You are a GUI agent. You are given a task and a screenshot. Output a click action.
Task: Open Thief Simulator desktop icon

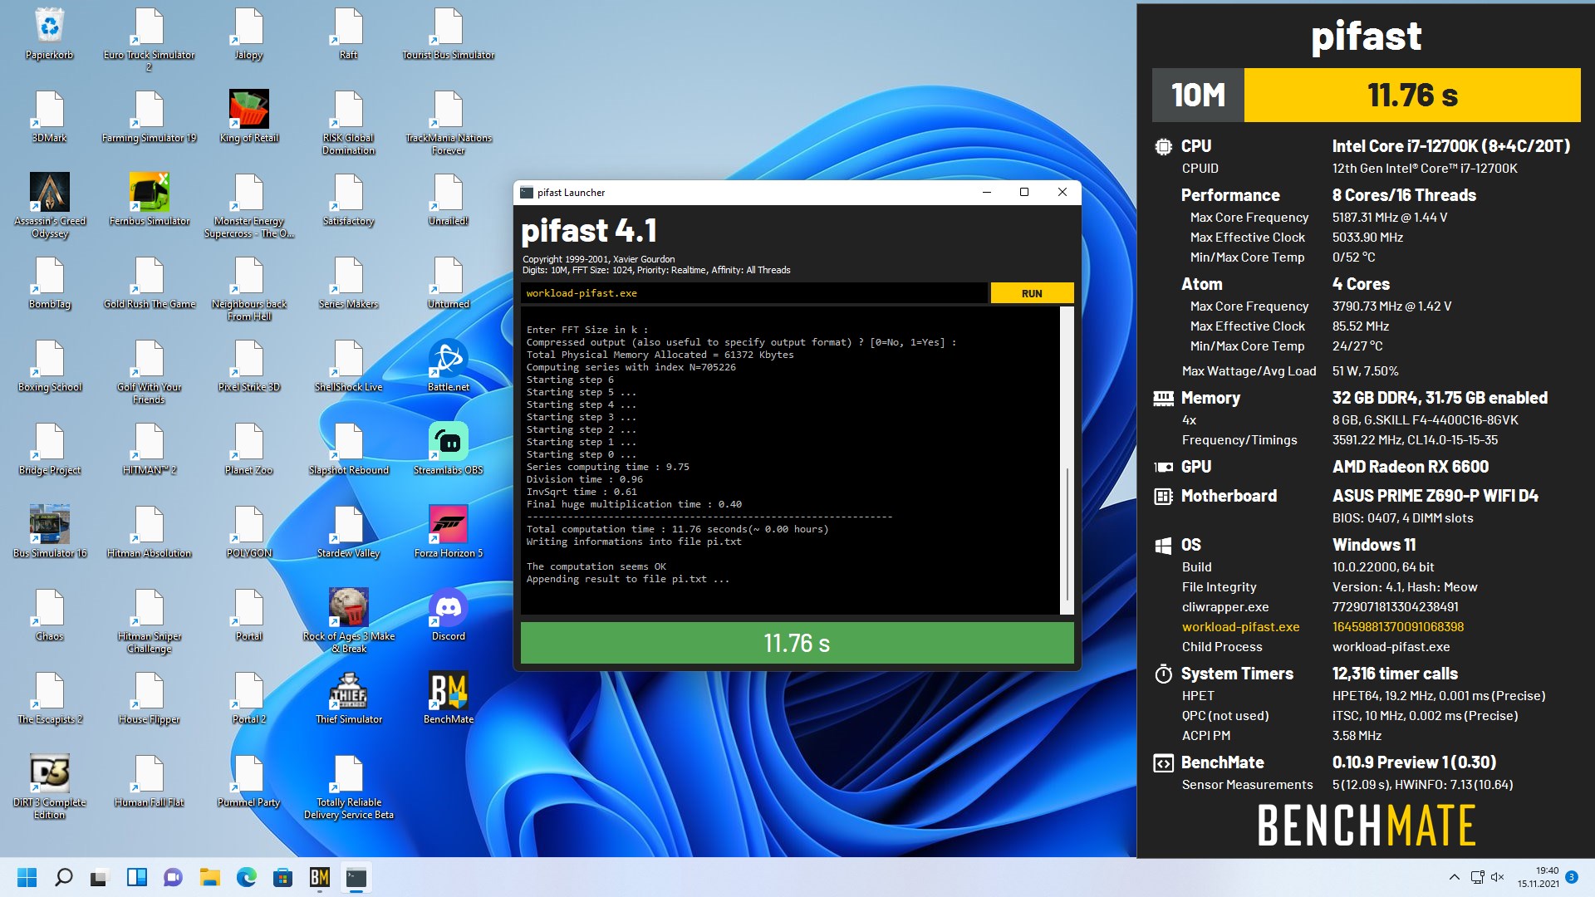coord(349,698)
